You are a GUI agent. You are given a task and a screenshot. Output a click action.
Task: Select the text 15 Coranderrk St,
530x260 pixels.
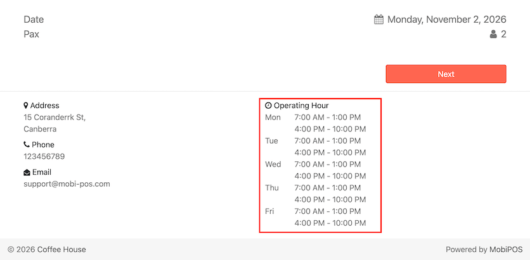(x=55, y=118)
